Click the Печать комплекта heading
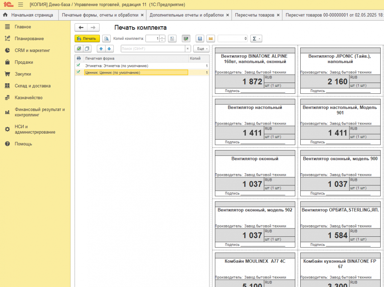 (140, 27)
